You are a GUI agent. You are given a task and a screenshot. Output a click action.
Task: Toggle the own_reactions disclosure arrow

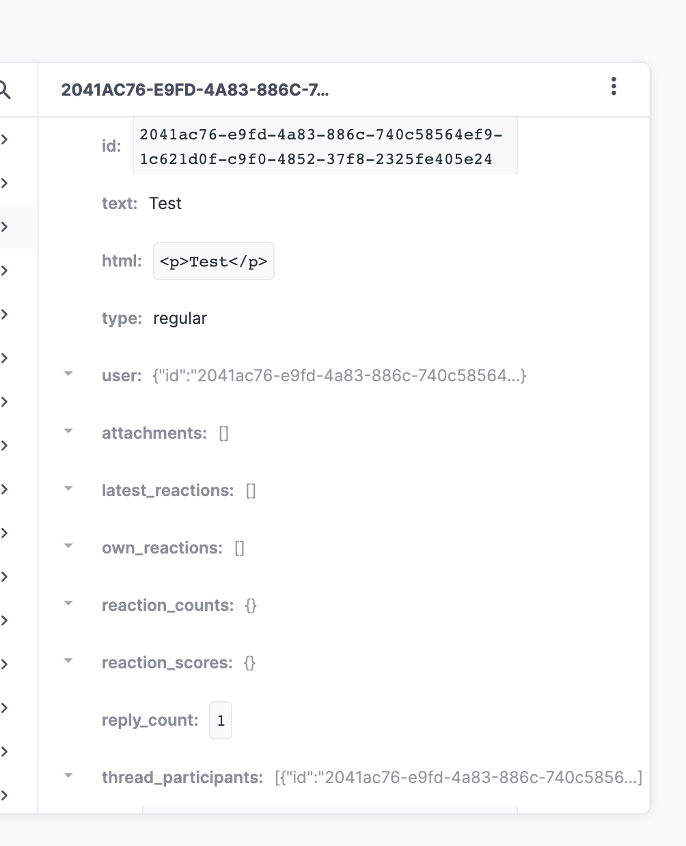(68, 545)
